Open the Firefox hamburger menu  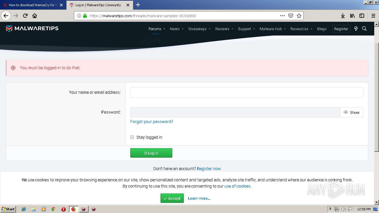coord(373,16)
